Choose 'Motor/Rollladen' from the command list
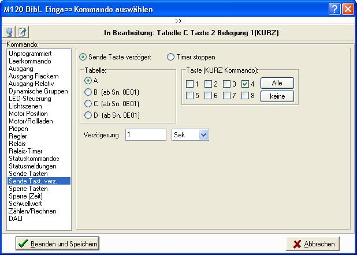 30,121
